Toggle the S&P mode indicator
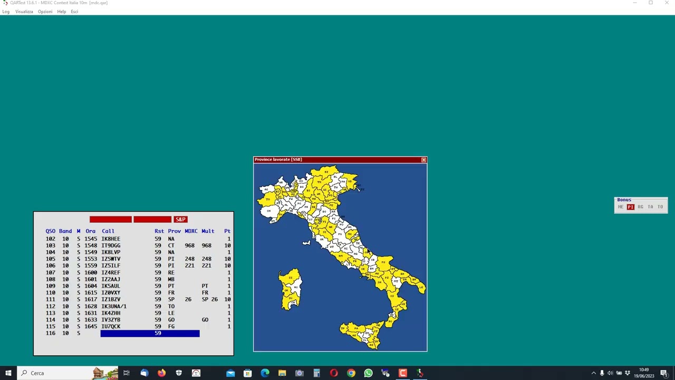Screen dimensions: 675x380 click(x=180, y=219)
